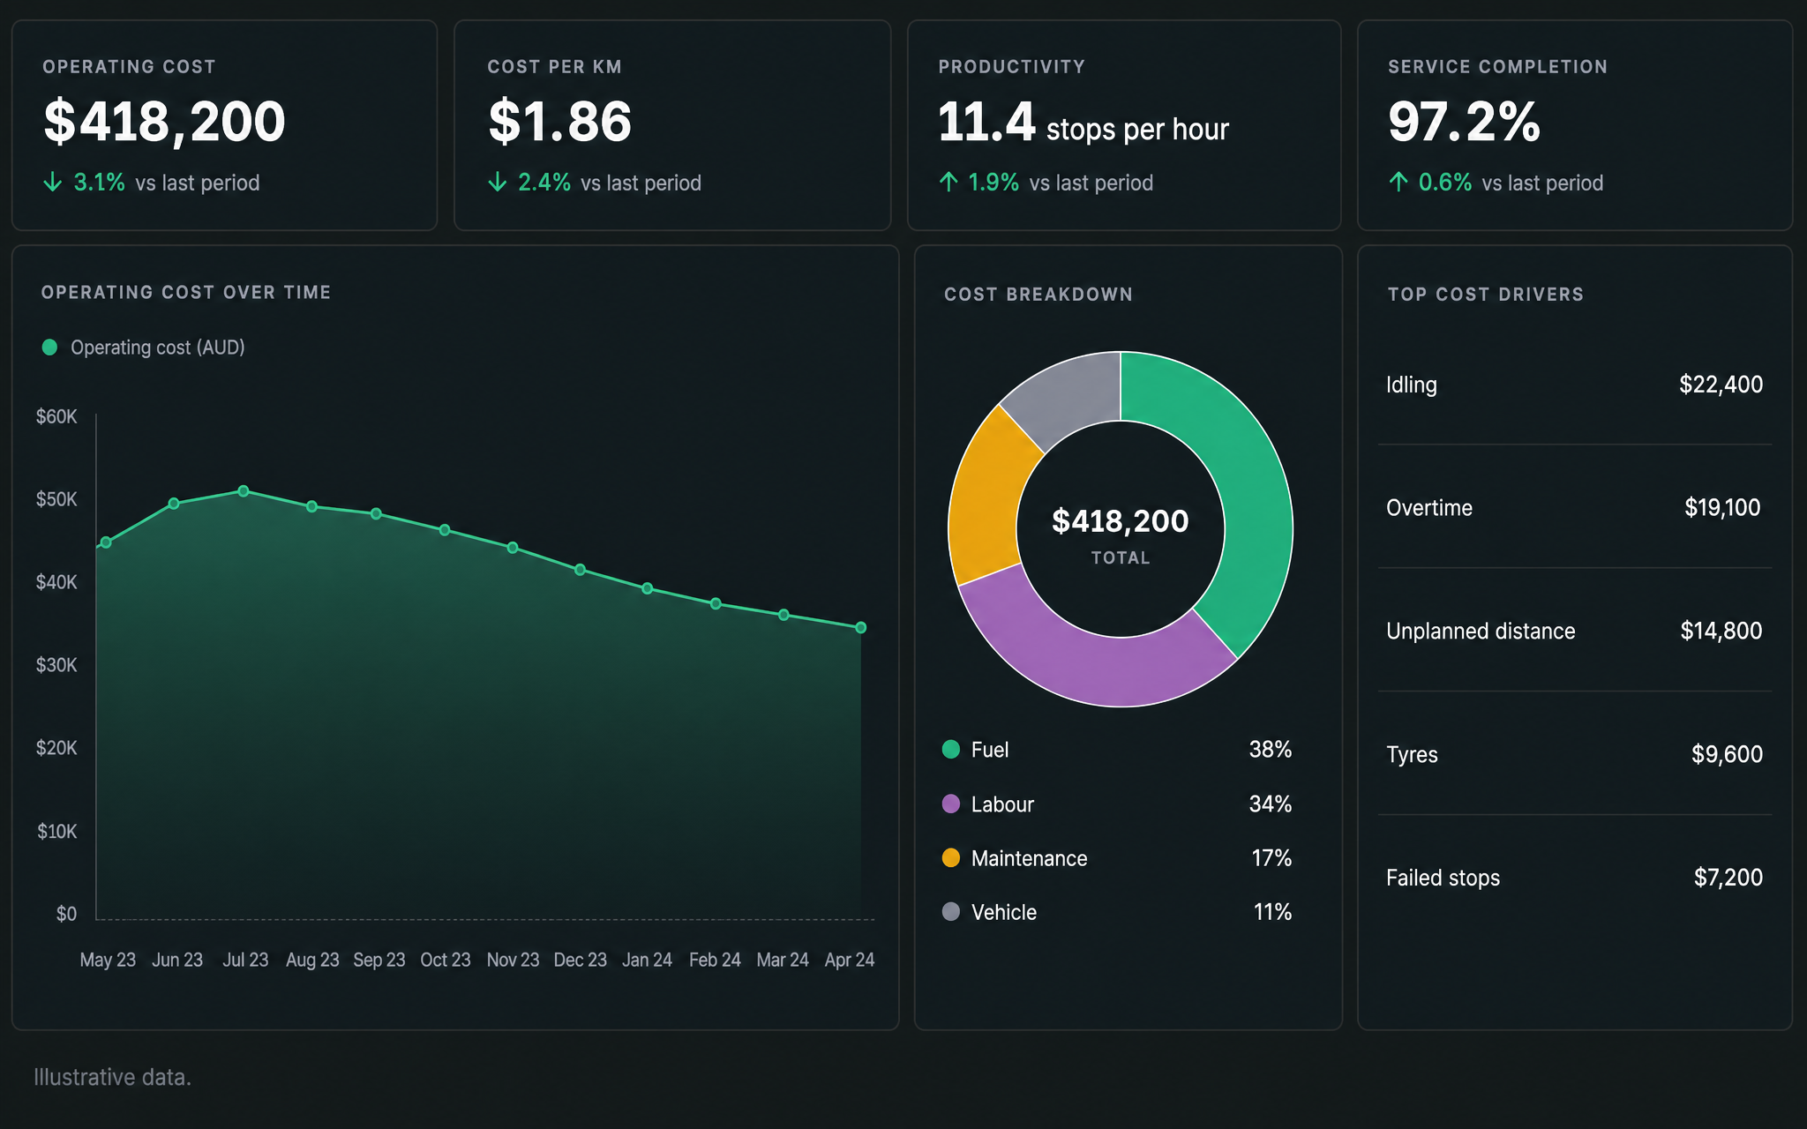Click the Idling amount $22,400
Screen dimensions: 1807x1129
coord(1721,385)
